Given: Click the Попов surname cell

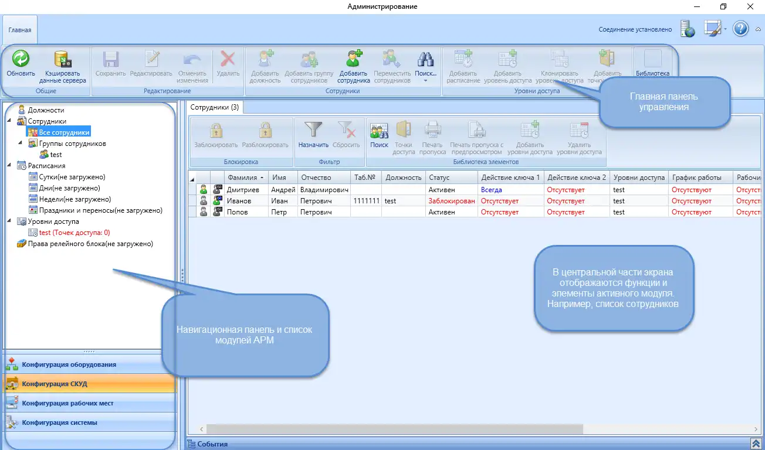Looking at the screenshot, I should point(246,212).
